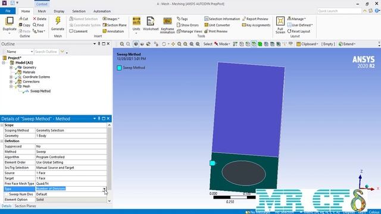This screenshot has width=381, height=214.
Task: Expand the Coordinate Systems tree node
Action: (x=11, y=77)
